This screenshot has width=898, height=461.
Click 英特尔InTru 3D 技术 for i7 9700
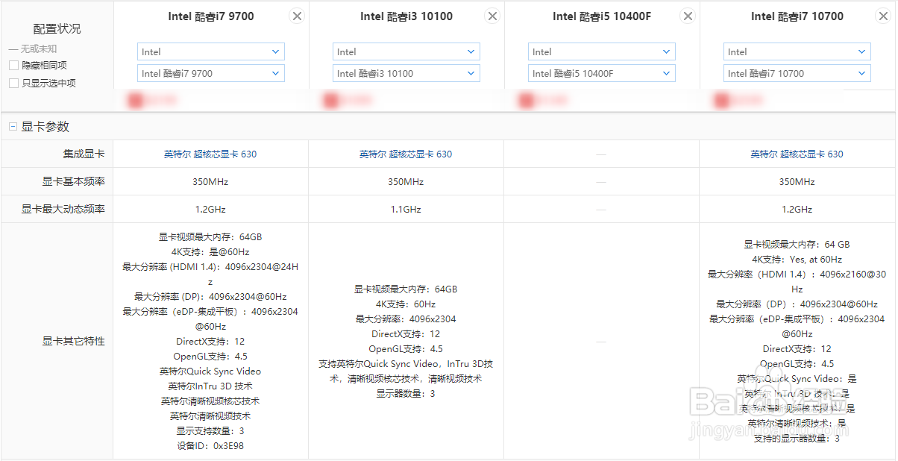click(x=210, y=386)
